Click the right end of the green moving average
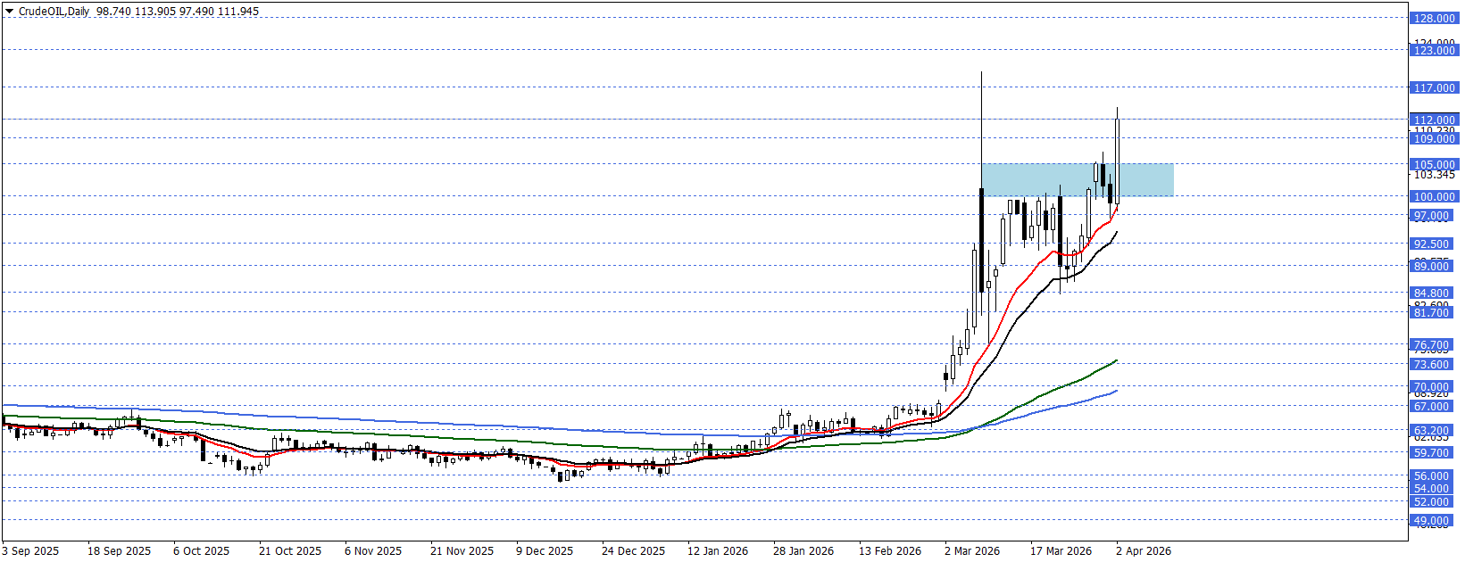The height and width of the screenshot is (562, 1465). [x=1116, y=361]
